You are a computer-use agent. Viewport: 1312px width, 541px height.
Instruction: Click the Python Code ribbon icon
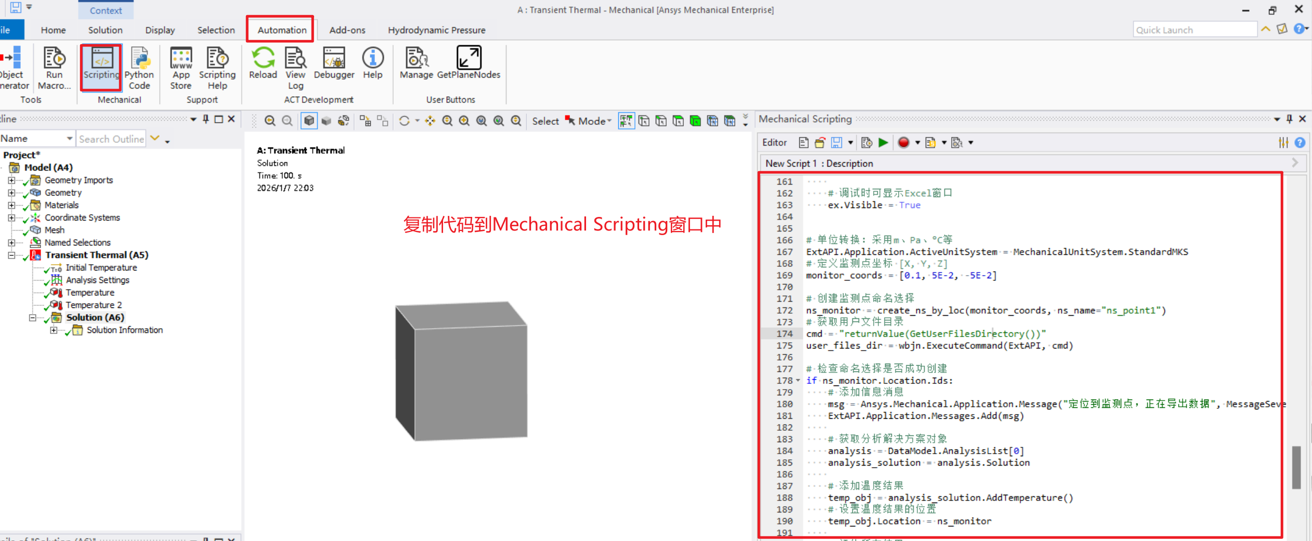139,68
